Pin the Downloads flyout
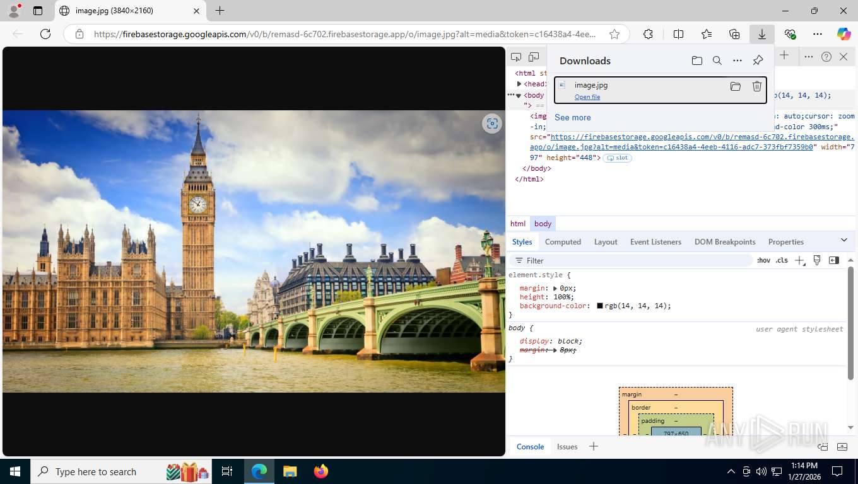Screen dimensions: 858x484 [758, 60]
